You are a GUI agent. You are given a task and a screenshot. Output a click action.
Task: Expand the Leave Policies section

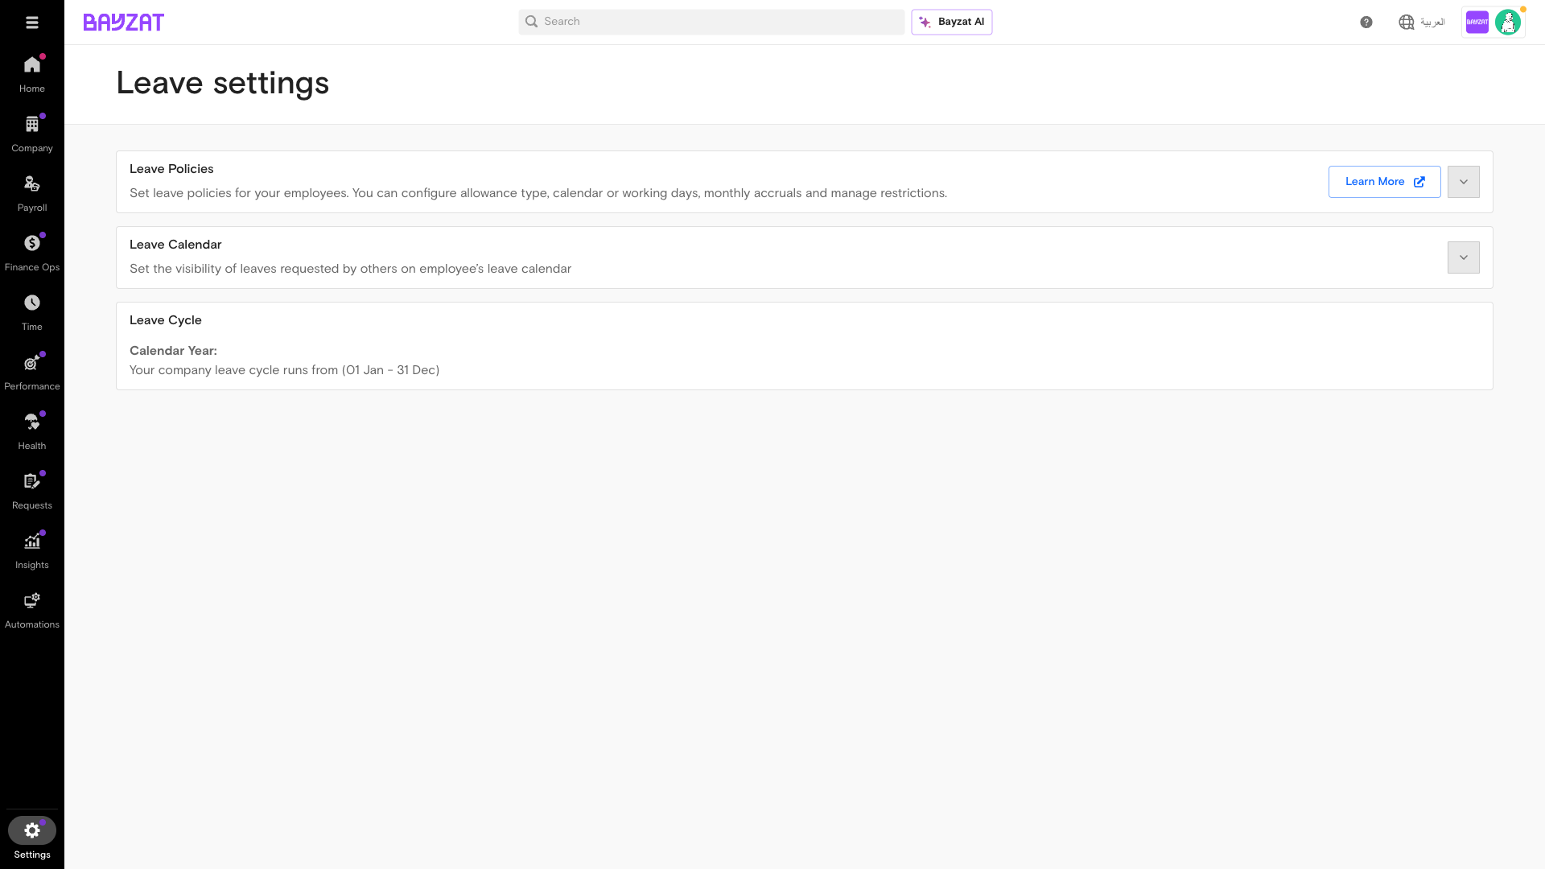[1464, 182]
